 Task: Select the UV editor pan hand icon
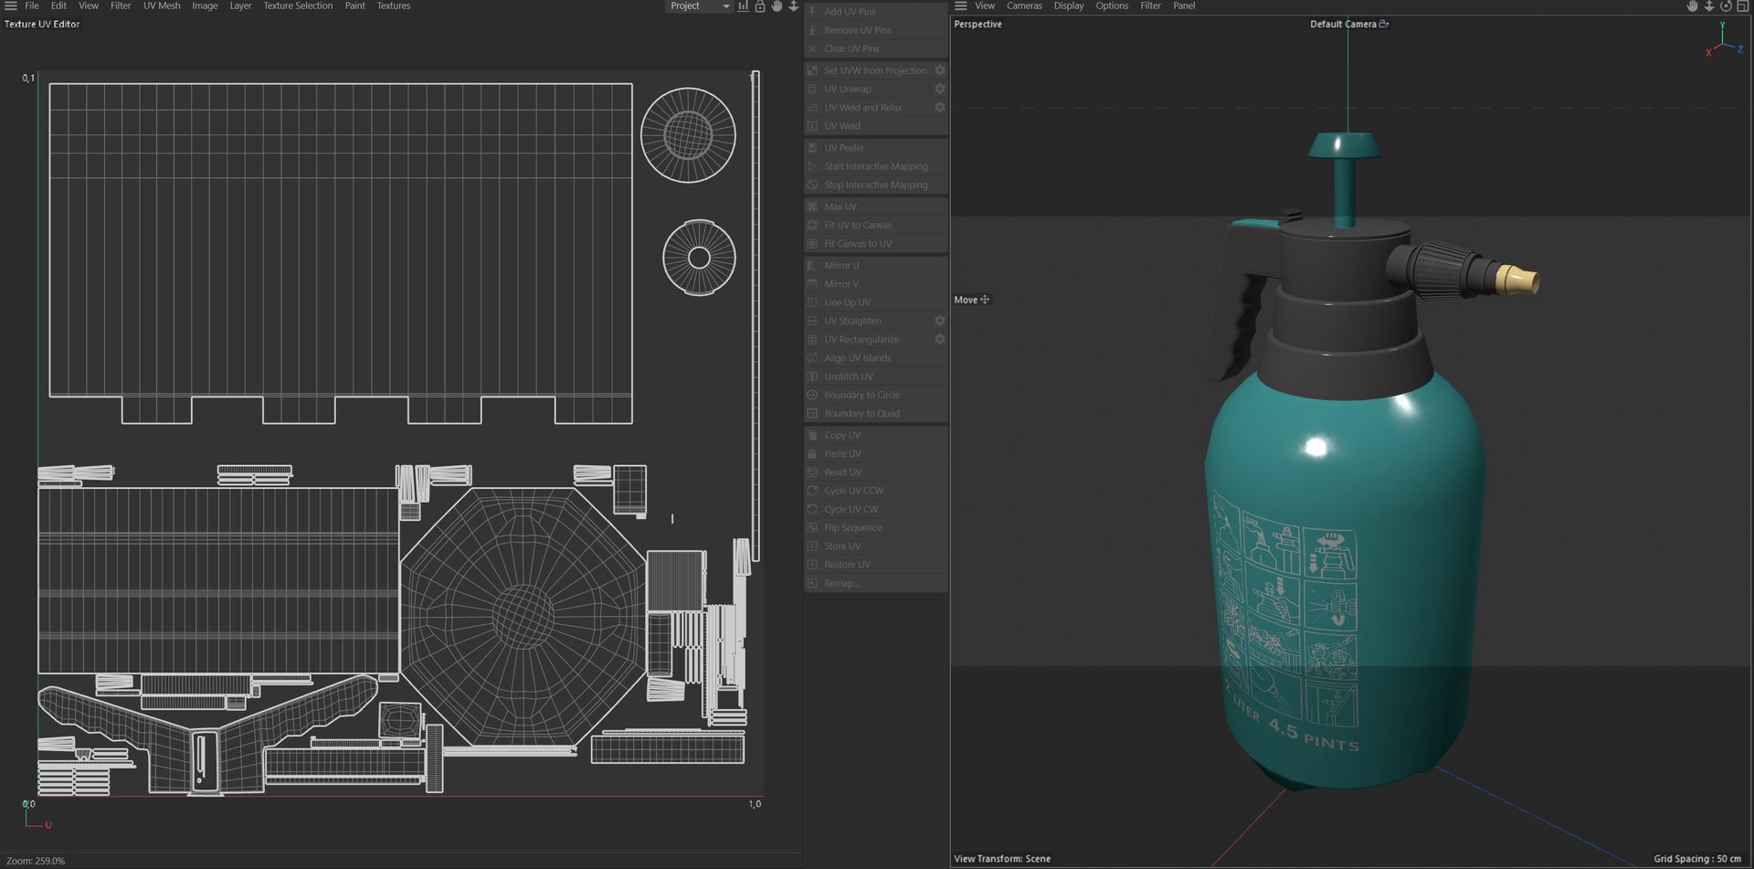tap(777, 5)
